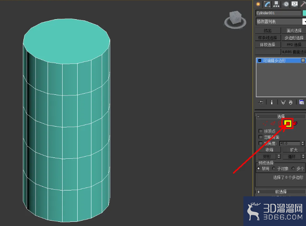Image resolution: width=306 pixels, height=226 pixels.
Task: Click the FFD 选择 modifier button
Action: 294,45
